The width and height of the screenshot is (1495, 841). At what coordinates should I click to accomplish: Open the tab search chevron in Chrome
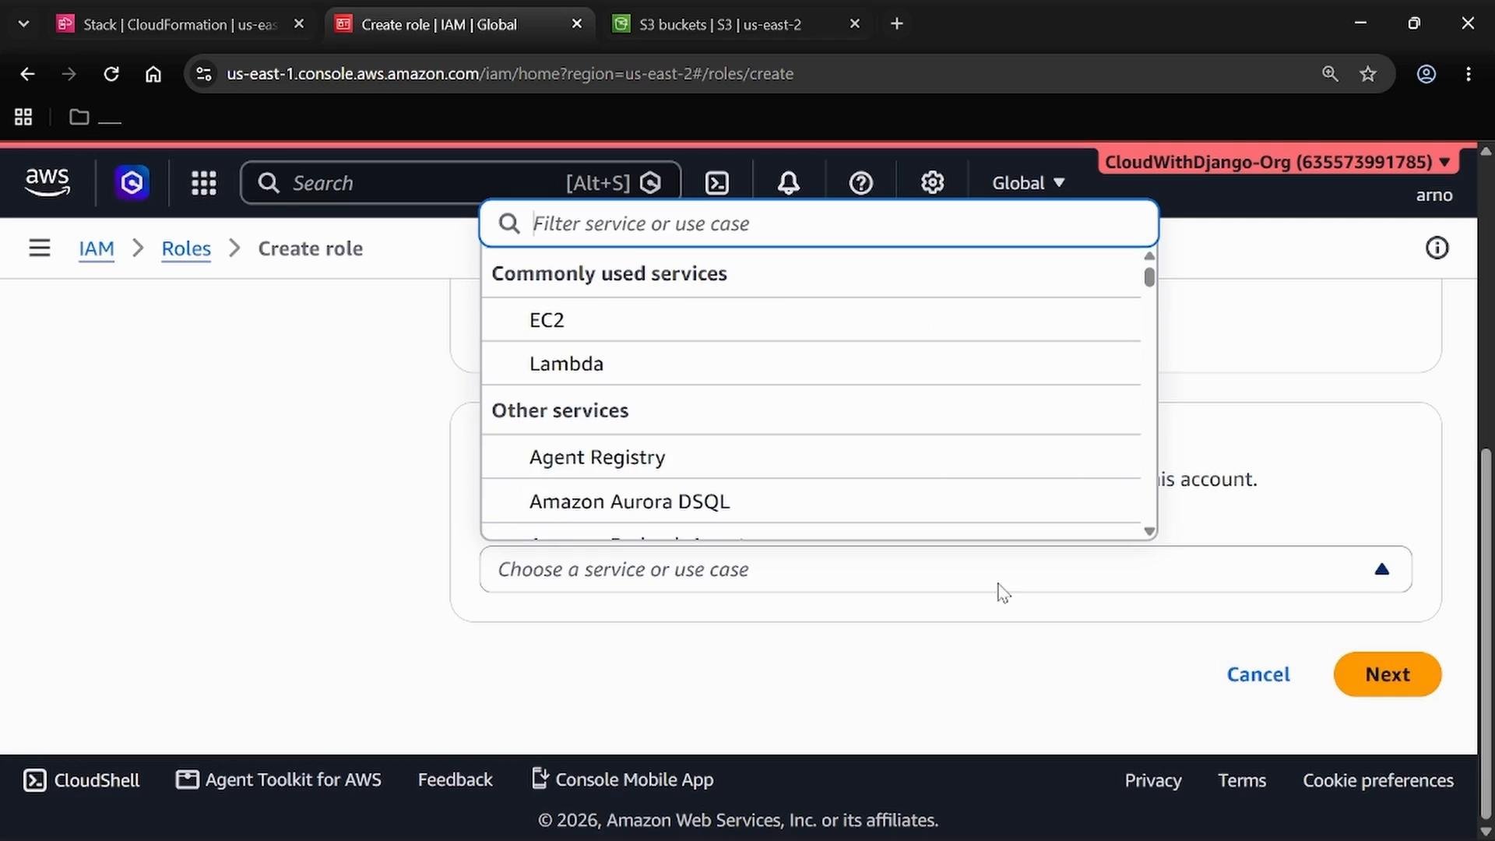[x=23, y=24]
